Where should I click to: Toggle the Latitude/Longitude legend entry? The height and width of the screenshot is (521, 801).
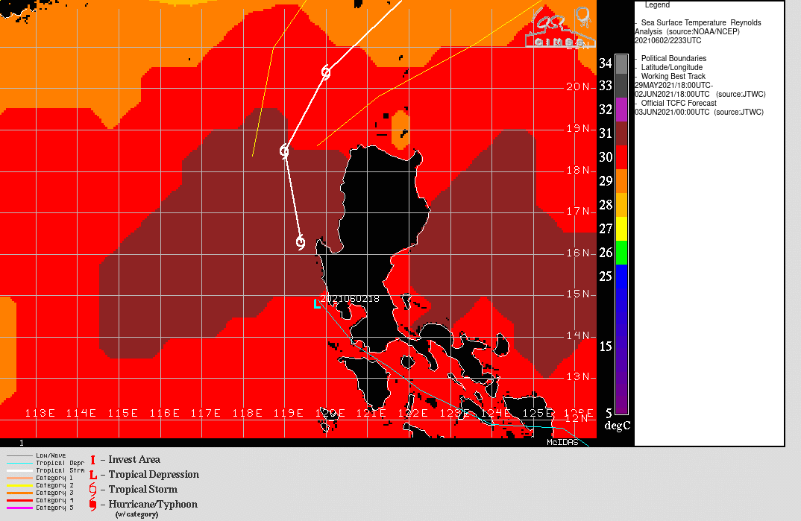coord(673,67)
